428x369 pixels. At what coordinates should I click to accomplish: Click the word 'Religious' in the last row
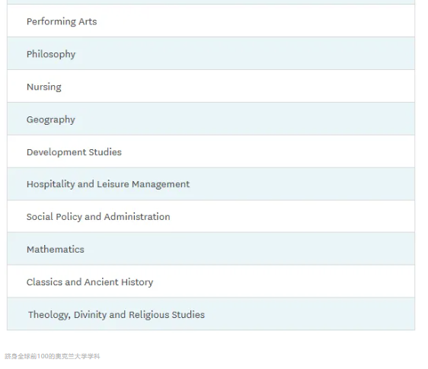(149, 315)
